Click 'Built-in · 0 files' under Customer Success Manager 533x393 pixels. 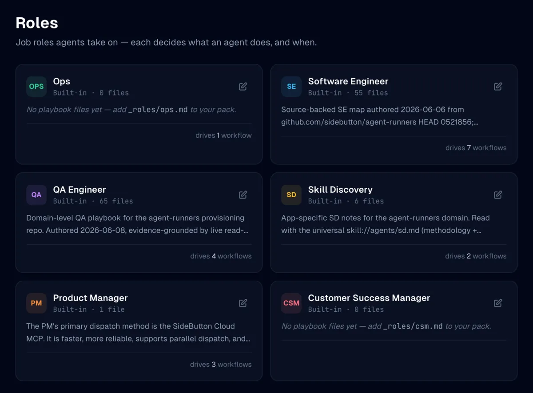(346, 310)
